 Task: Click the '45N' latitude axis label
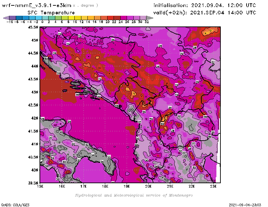tap(35, 40)
